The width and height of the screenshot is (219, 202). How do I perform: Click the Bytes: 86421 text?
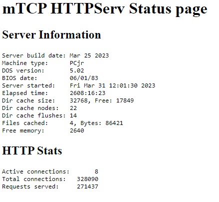click(x=102, y=123)
